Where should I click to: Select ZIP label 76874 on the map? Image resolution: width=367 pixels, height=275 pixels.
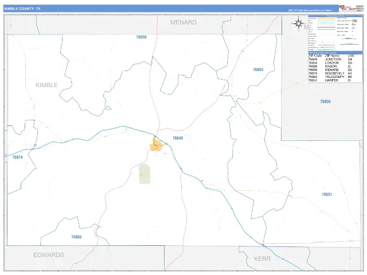[18, 158]
